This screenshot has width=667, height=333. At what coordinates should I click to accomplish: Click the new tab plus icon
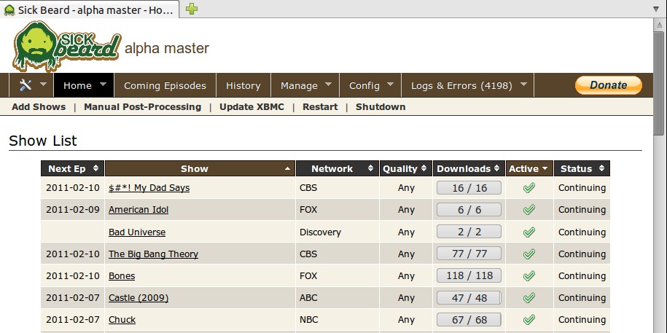tap(191, 9)
